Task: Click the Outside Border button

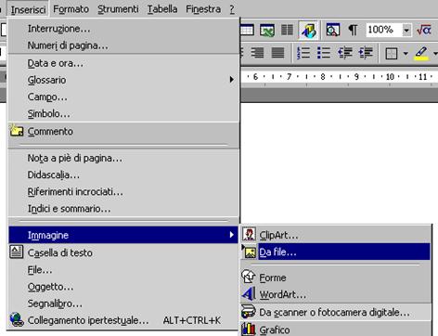Action: [392, 54]
